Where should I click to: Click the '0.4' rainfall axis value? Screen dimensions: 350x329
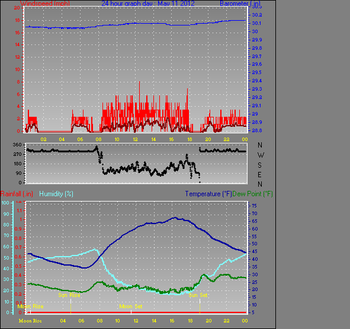click(18, 276)
